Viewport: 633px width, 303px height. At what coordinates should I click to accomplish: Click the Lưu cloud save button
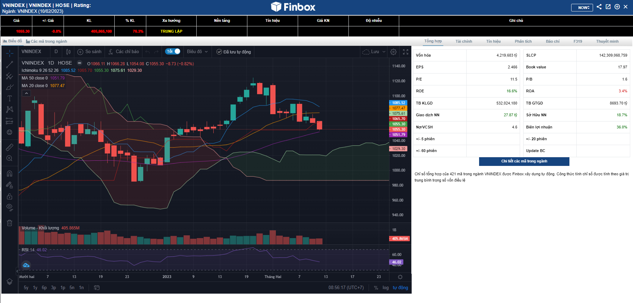(x=371, y=52)
